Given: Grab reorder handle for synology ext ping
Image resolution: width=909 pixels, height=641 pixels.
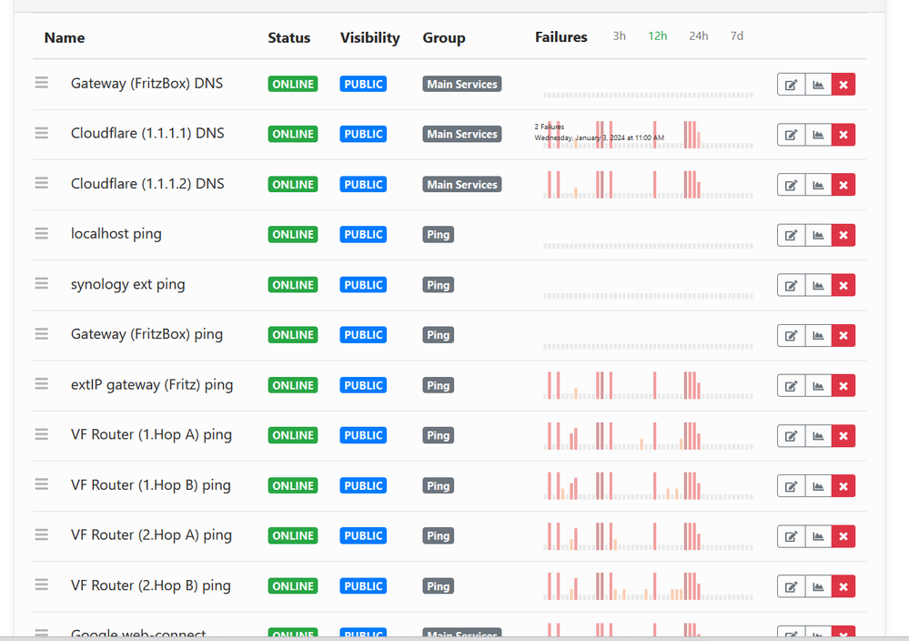Looking at the screenshot, I should click(41, 284).
